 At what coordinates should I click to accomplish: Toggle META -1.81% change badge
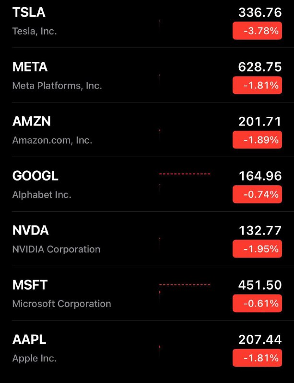point(257,85)
